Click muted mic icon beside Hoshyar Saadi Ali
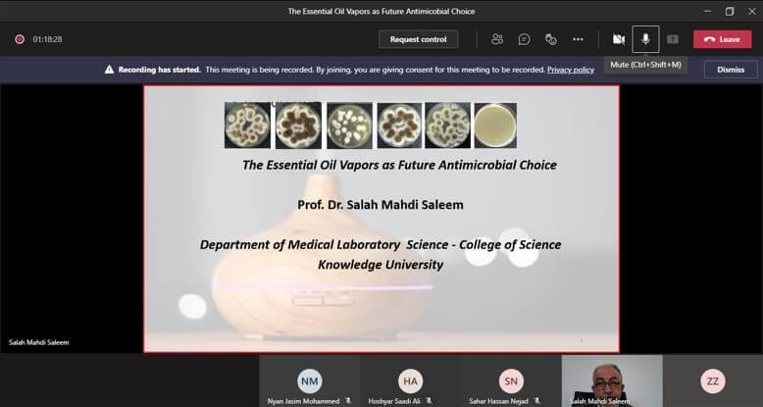763x407 pixels. pos(429,401)
